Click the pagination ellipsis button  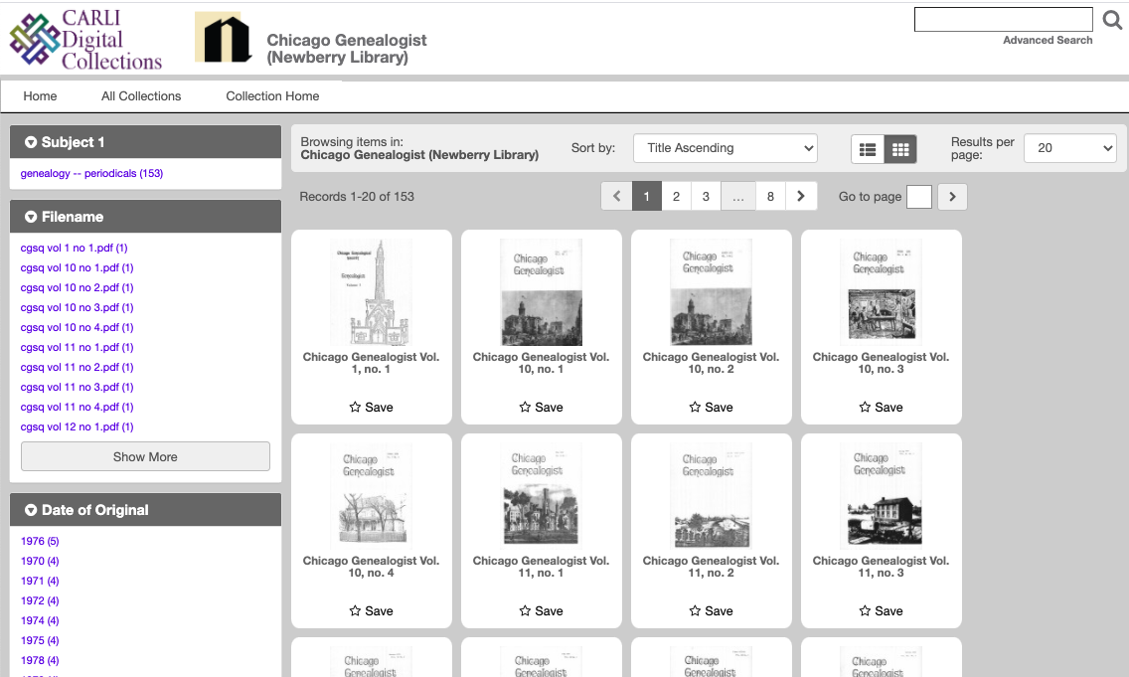point(738,196)
